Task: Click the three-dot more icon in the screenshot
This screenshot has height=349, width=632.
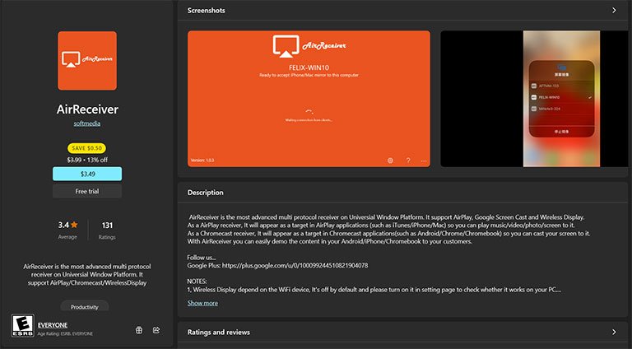Action: point(424,161)
